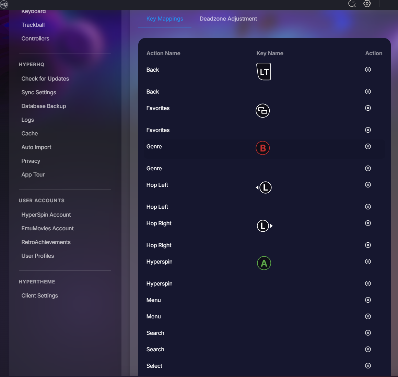The image size is (398, 377).
Task: Click the view button icon for Favorites
Action: (x=263, y=111)
